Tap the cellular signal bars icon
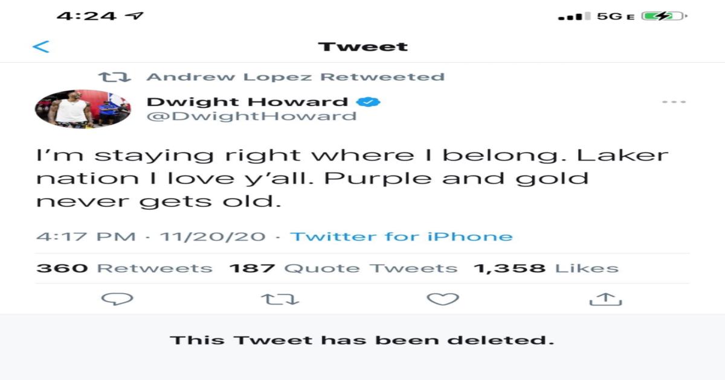The image size is (725, 380). [x=574, y=17]
